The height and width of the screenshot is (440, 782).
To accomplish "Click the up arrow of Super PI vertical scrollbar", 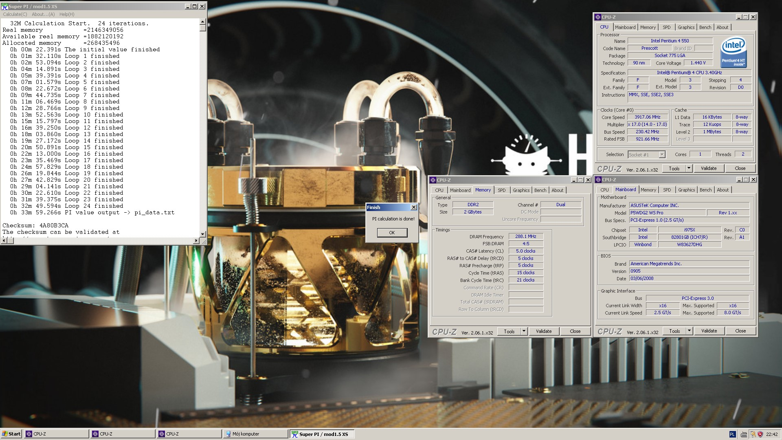I will [x=203, y=22].
